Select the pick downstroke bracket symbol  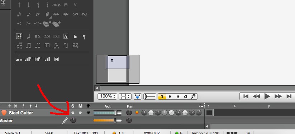click(x=66, y=5)
